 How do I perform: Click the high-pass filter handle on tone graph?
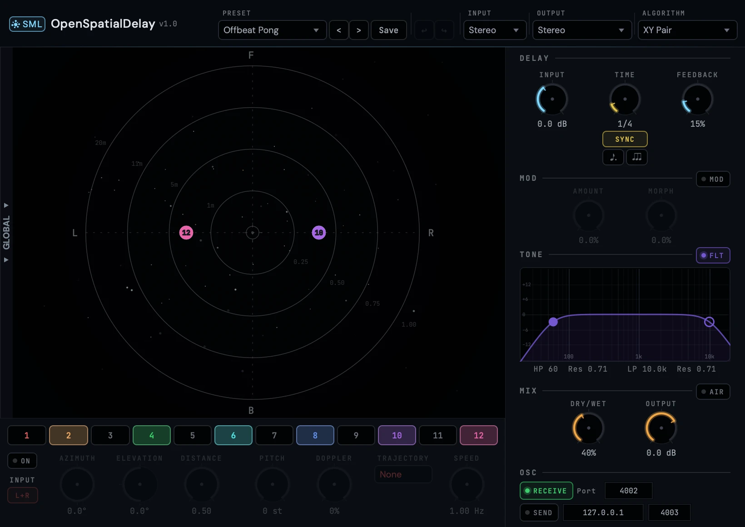553,322
